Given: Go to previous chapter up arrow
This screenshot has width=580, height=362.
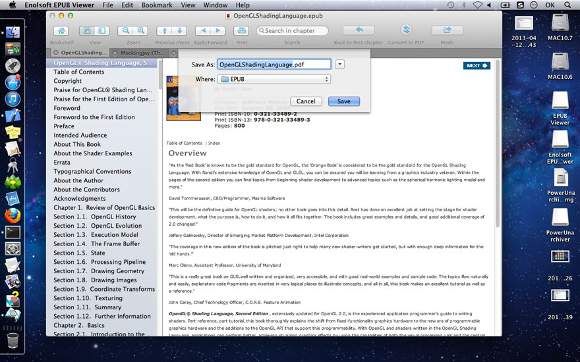Looking at the screenshot, I should click(164, 31).
